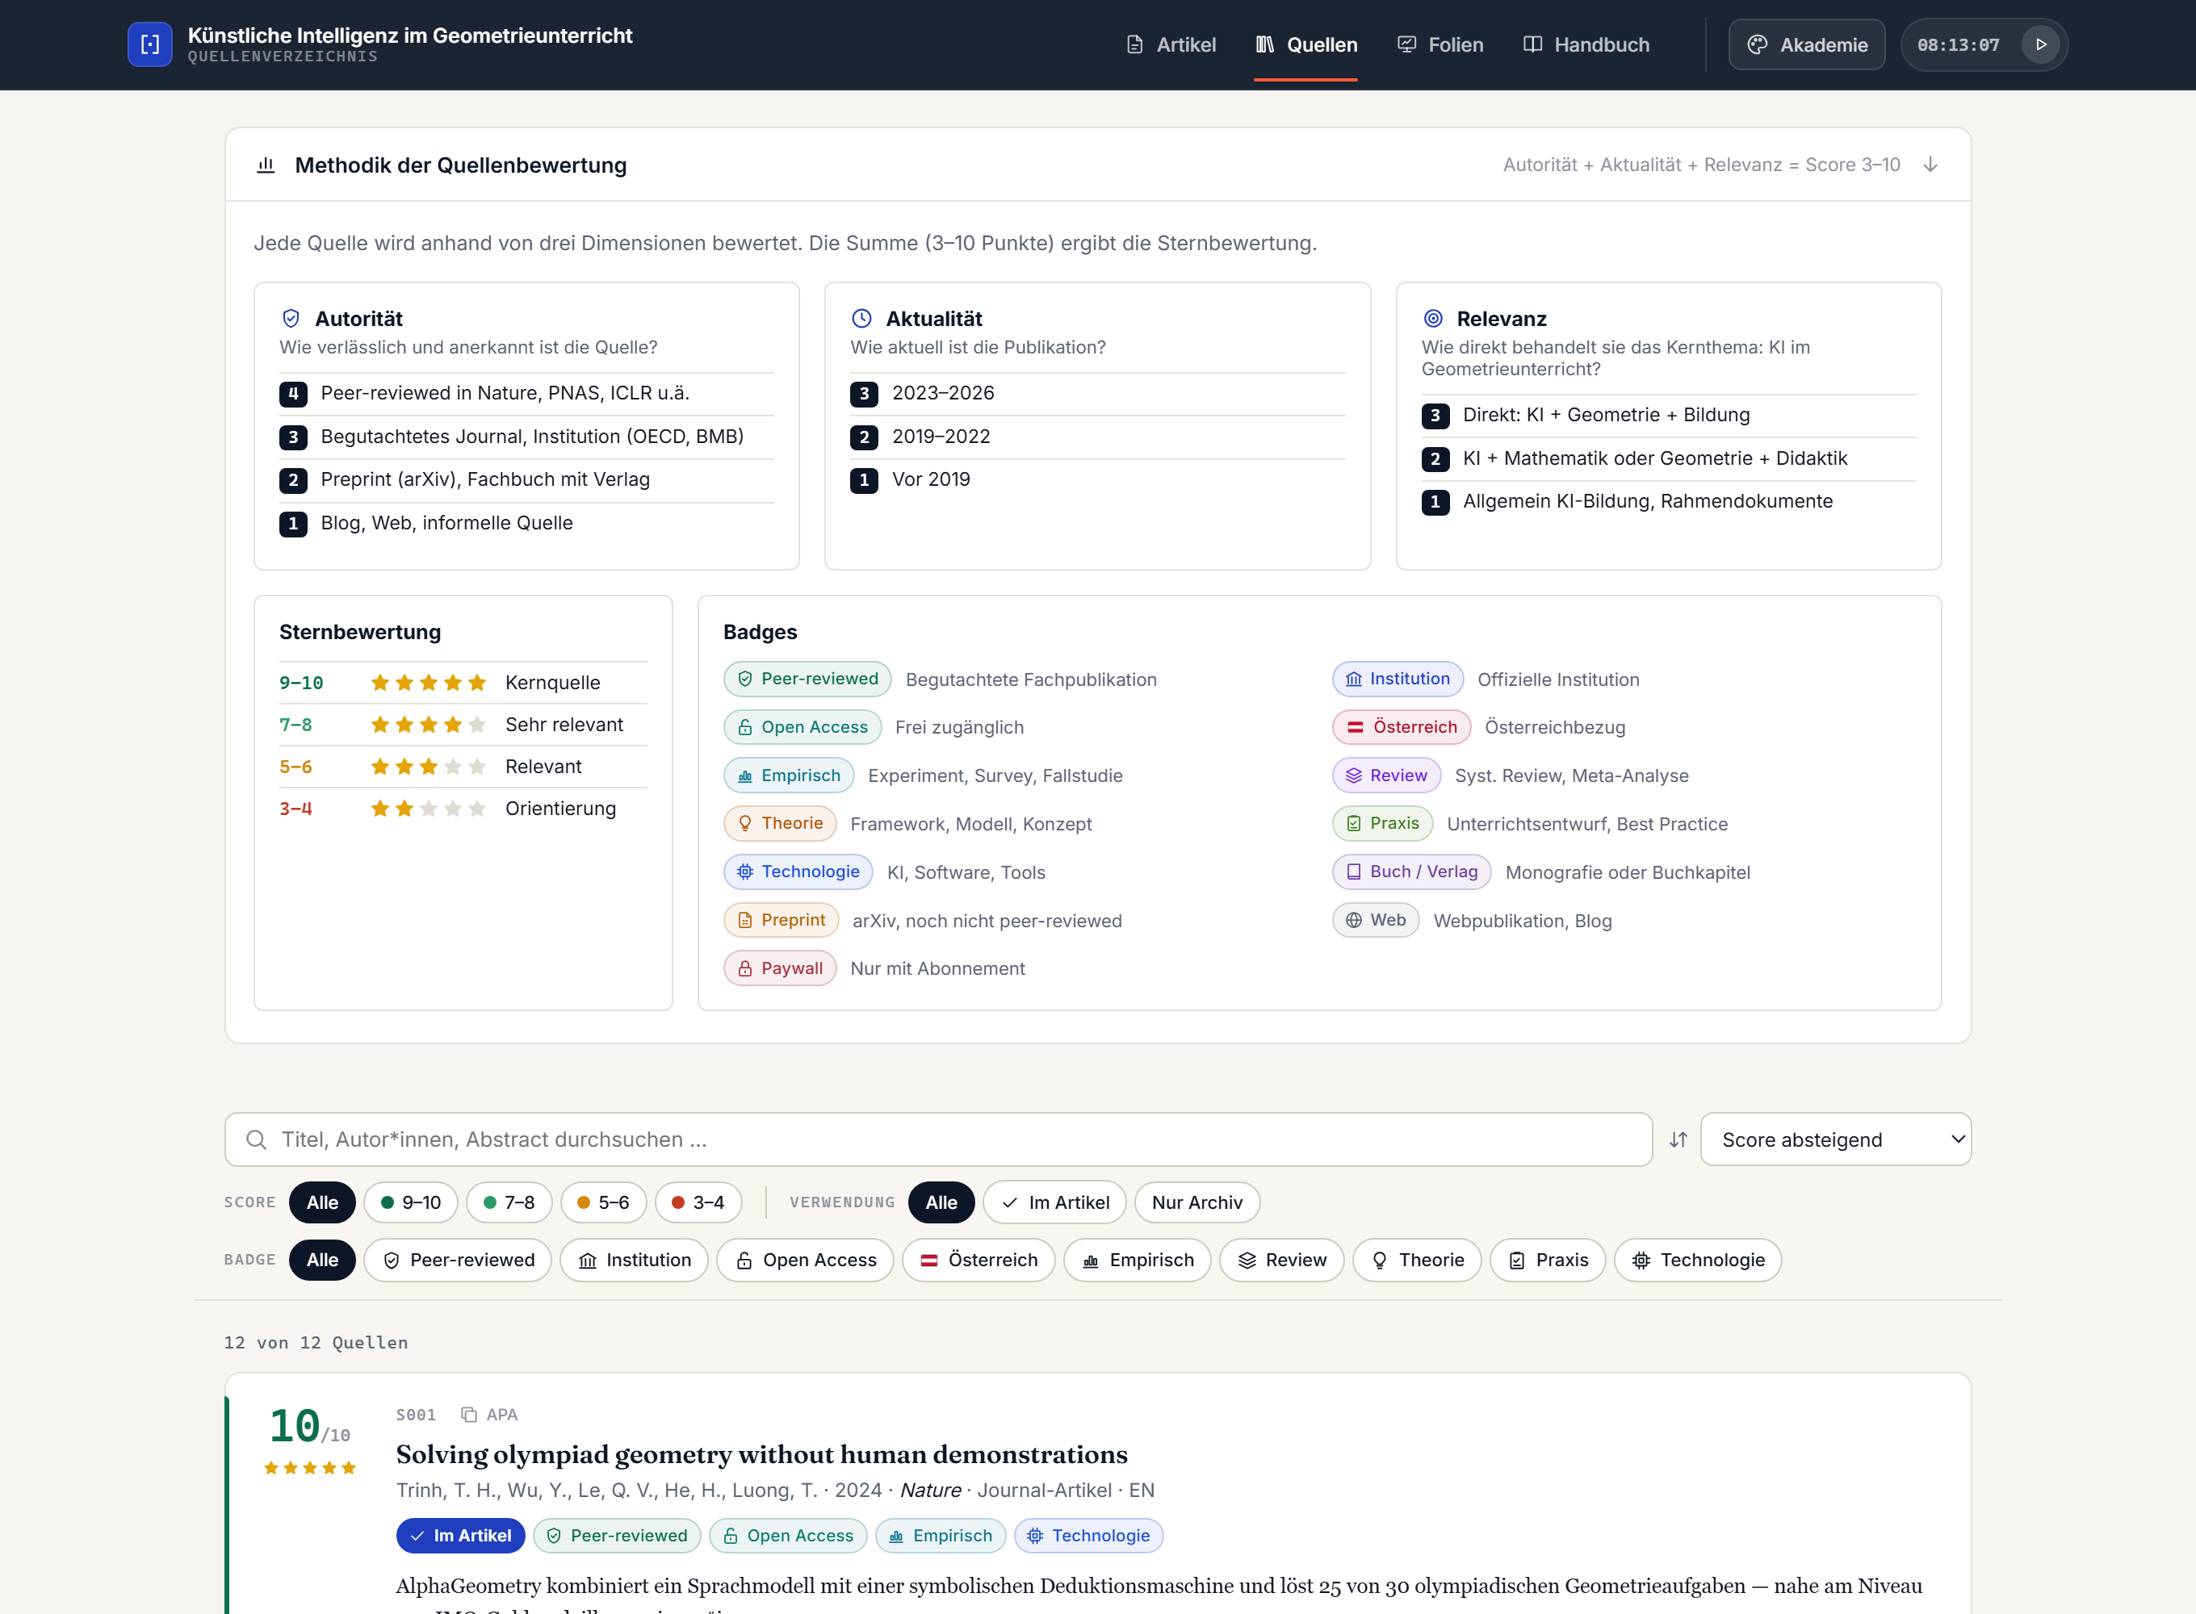The width and height of the screenshot is (2196, 1614).
Task: Filter by Technologie badge chip
Action: (x=1698, y=1261)
